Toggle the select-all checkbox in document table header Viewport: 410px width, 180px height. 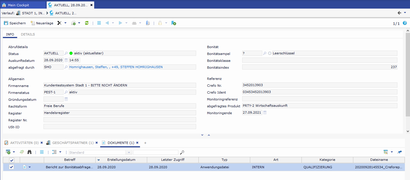pos(12,160)
